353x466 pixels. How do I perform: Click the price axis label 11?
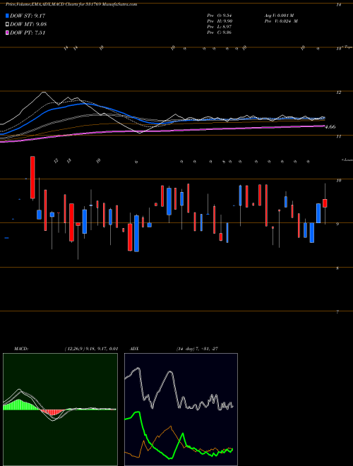coord(338,136)
